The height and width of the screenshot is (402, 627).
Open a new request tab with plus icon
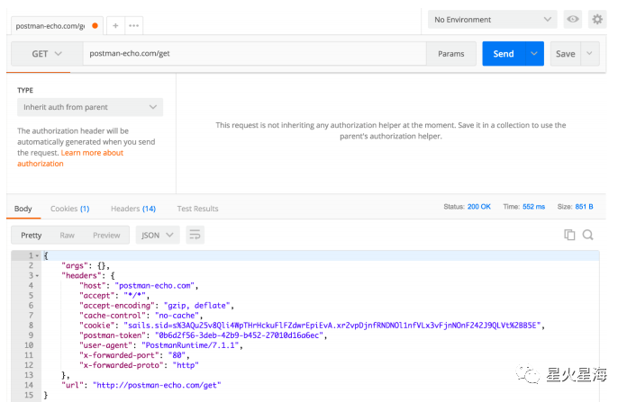coord(115,25)
